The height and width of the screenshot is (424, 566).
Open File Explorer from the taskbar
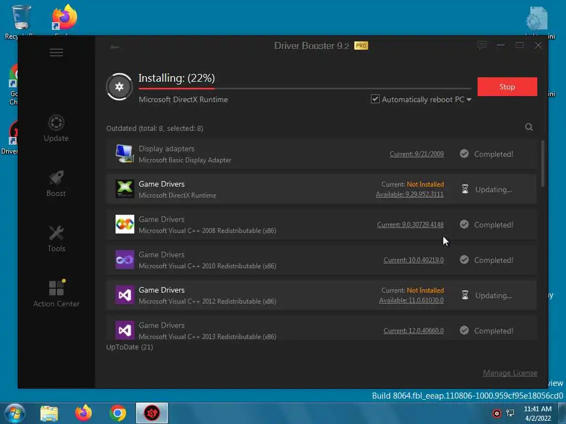[x=49, y=413]
